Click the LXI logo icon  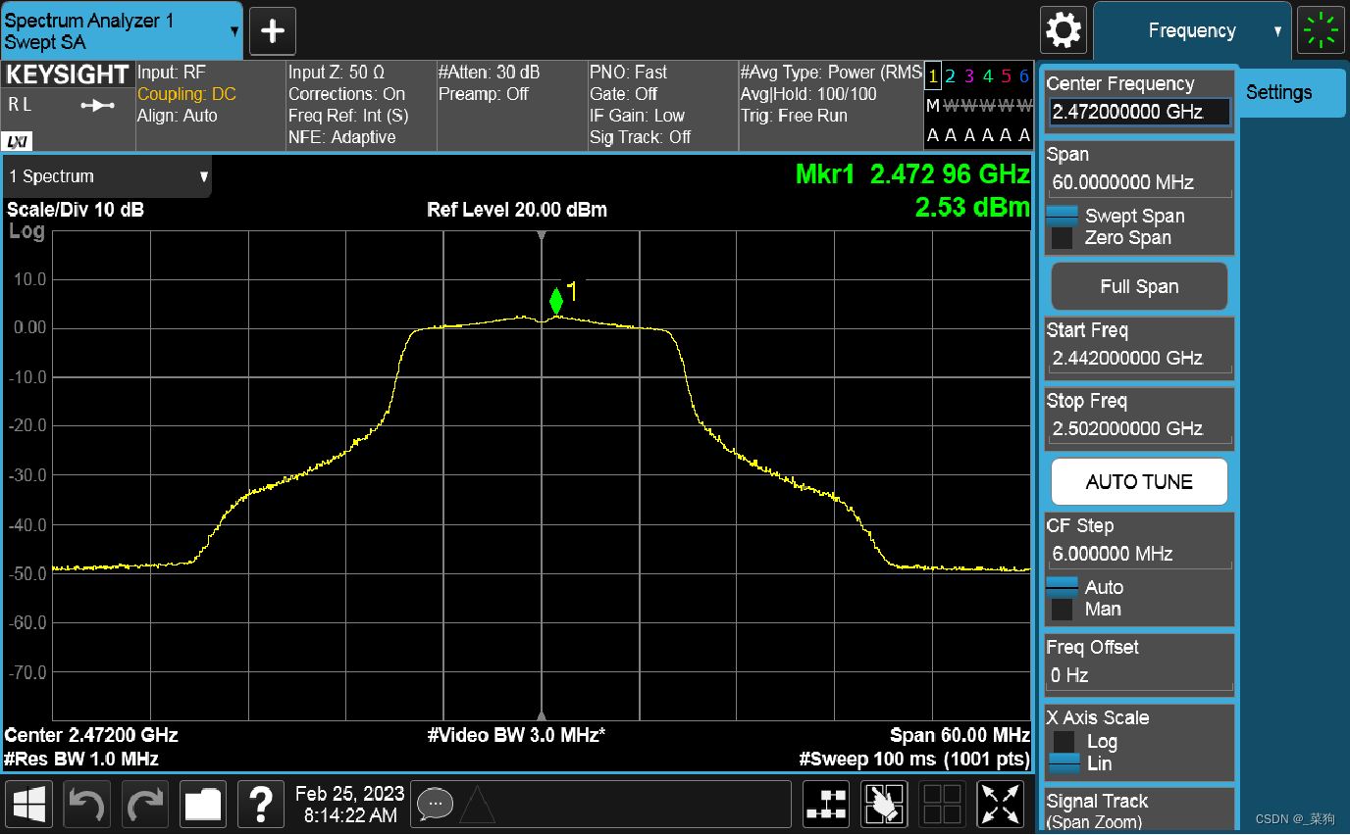[18, 142]
